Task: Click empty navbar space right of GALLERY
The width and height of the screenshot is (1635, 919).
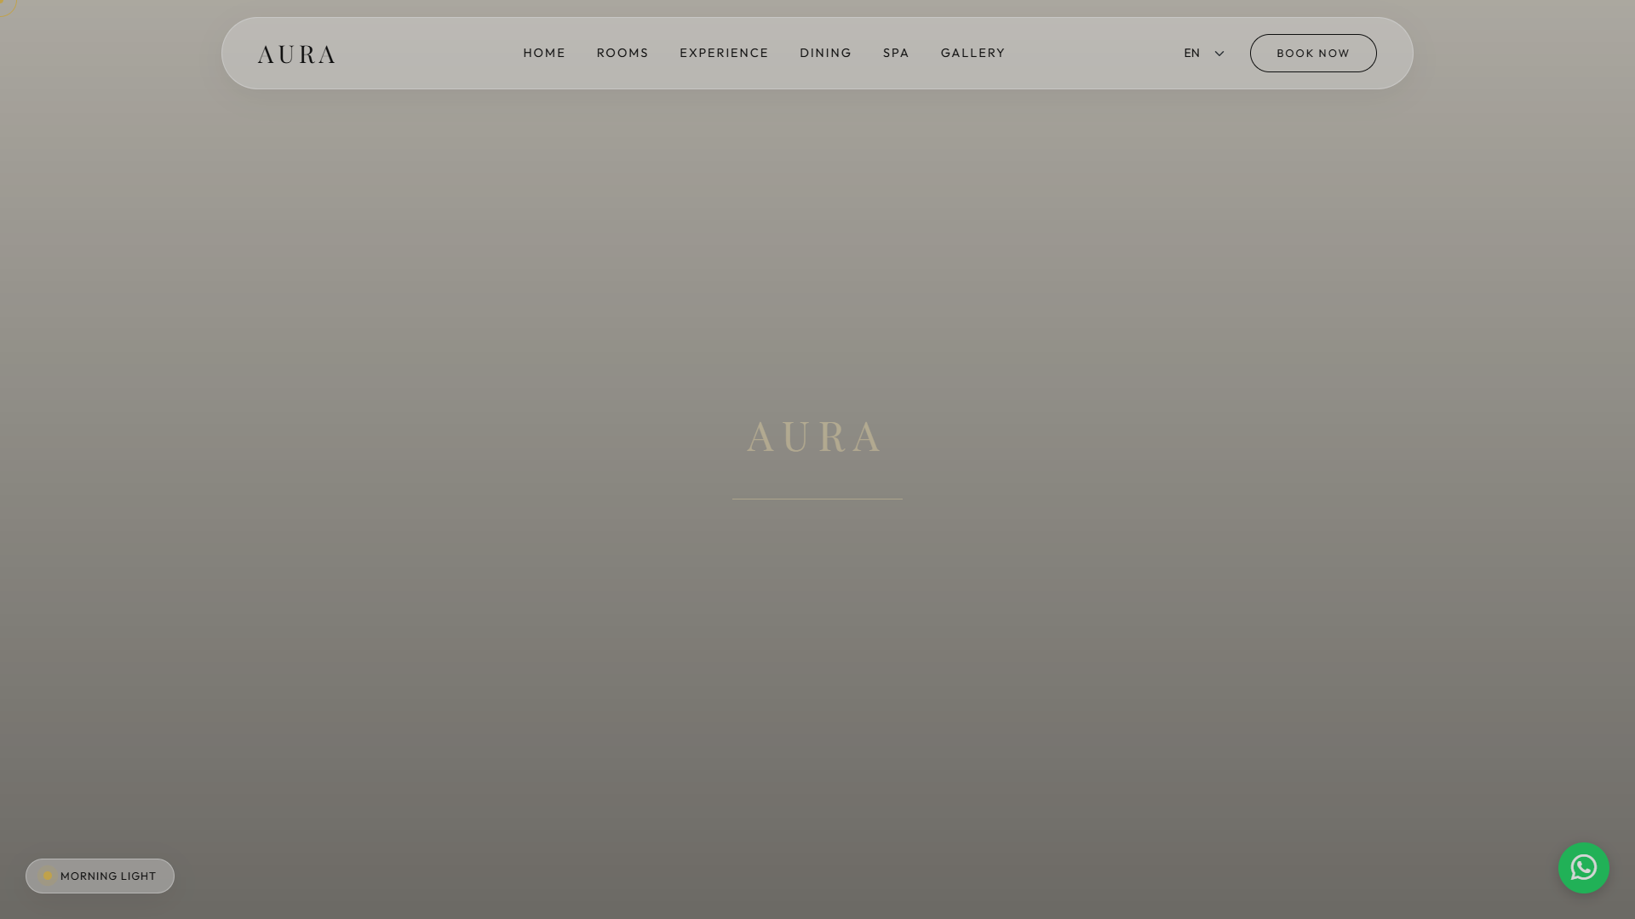Action: (1094, 53)
